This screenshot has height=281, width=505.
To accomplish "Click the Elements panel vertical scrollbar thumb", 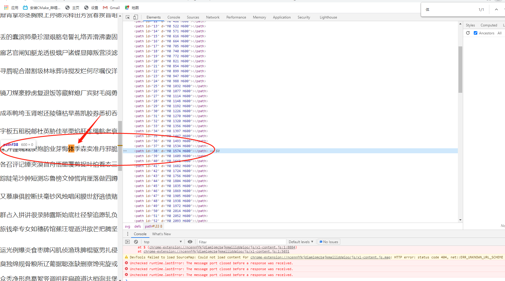I will click(460, 69).
